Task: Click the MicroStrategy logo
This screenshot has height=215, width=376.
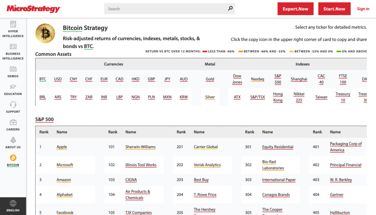Action: tap(33, 9)
